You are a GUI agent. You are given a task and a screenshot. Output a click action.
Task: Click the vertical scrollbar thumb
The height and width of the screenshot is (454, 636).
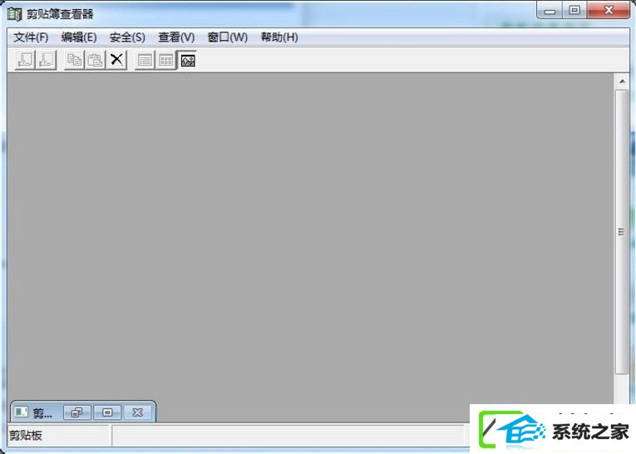(621, 232)
